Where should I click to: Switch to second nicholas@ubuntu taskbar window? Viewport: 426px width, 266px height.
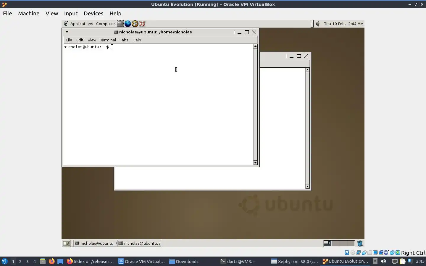(139, 243)
